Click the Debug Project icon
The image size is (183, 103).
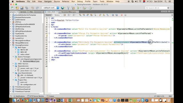(x=84, y=8)
